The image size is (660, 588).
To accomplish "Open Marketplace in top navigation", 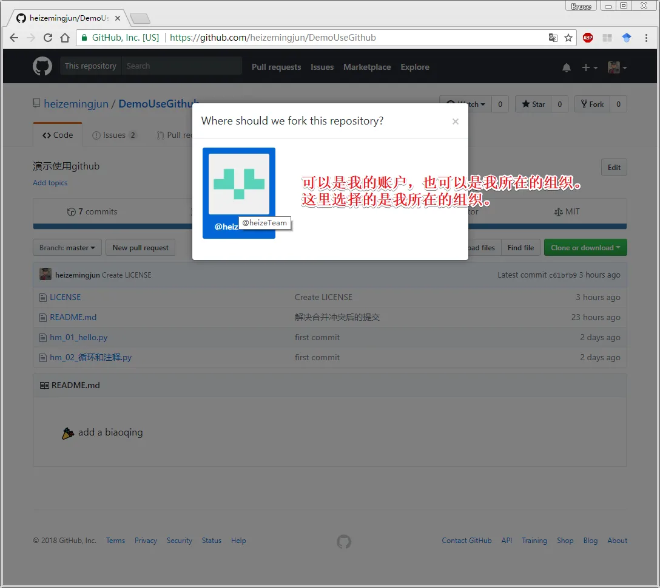I will click(367, 67).
